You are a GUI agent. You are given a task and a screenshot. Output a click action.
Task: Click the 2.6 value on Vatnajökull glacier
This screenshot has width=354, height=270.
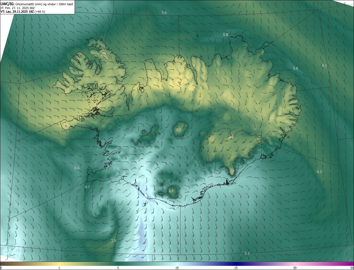tap(231, 137)
